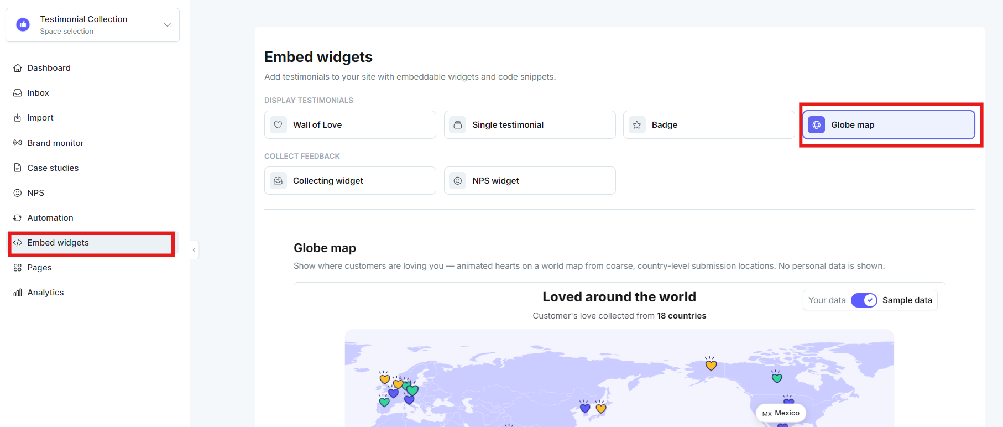Click the heart icon on Wall of Love
Screen dimensions: 1003x427
(x=278, y=125)
